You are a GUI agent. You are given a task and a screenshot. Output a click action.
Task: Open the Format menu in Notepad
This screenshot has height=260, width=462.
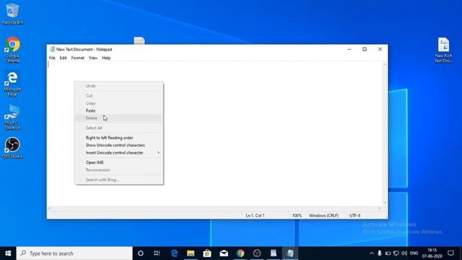[77, 58]
